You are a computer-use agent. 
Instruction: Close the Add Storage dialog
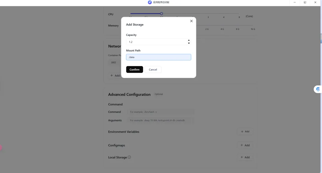click(191, 21)
